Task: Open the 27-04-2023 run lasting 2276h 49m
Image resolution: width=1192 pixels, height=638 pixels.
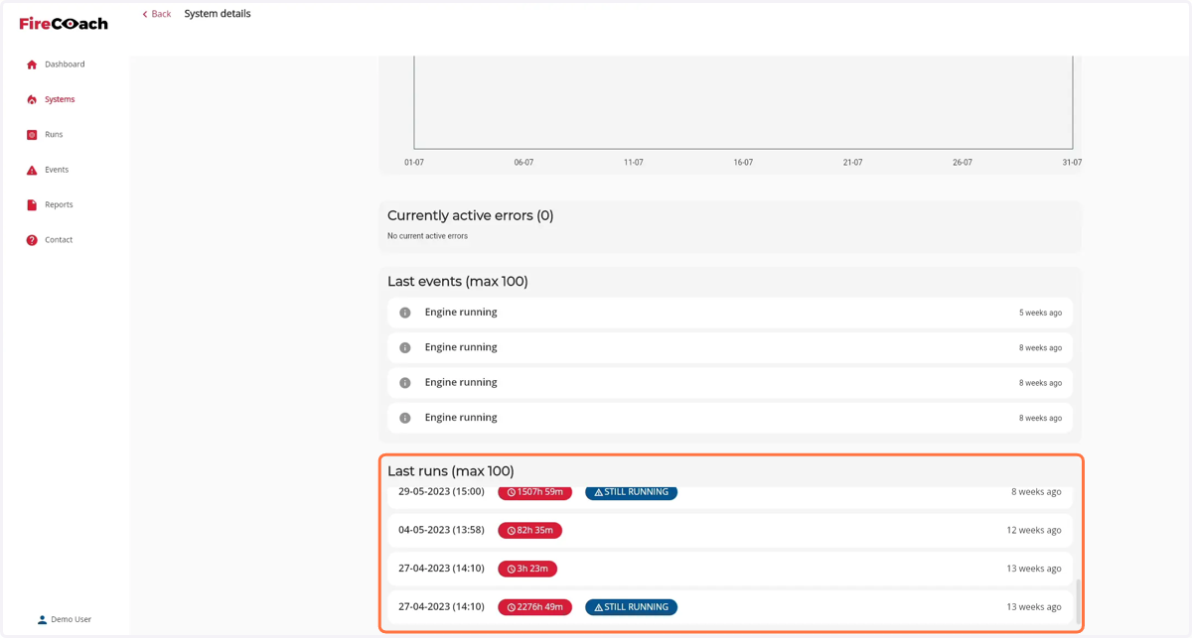Action: coord(730,607)
